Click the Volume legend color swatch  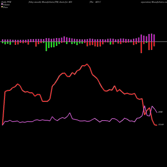click(2, 4)
